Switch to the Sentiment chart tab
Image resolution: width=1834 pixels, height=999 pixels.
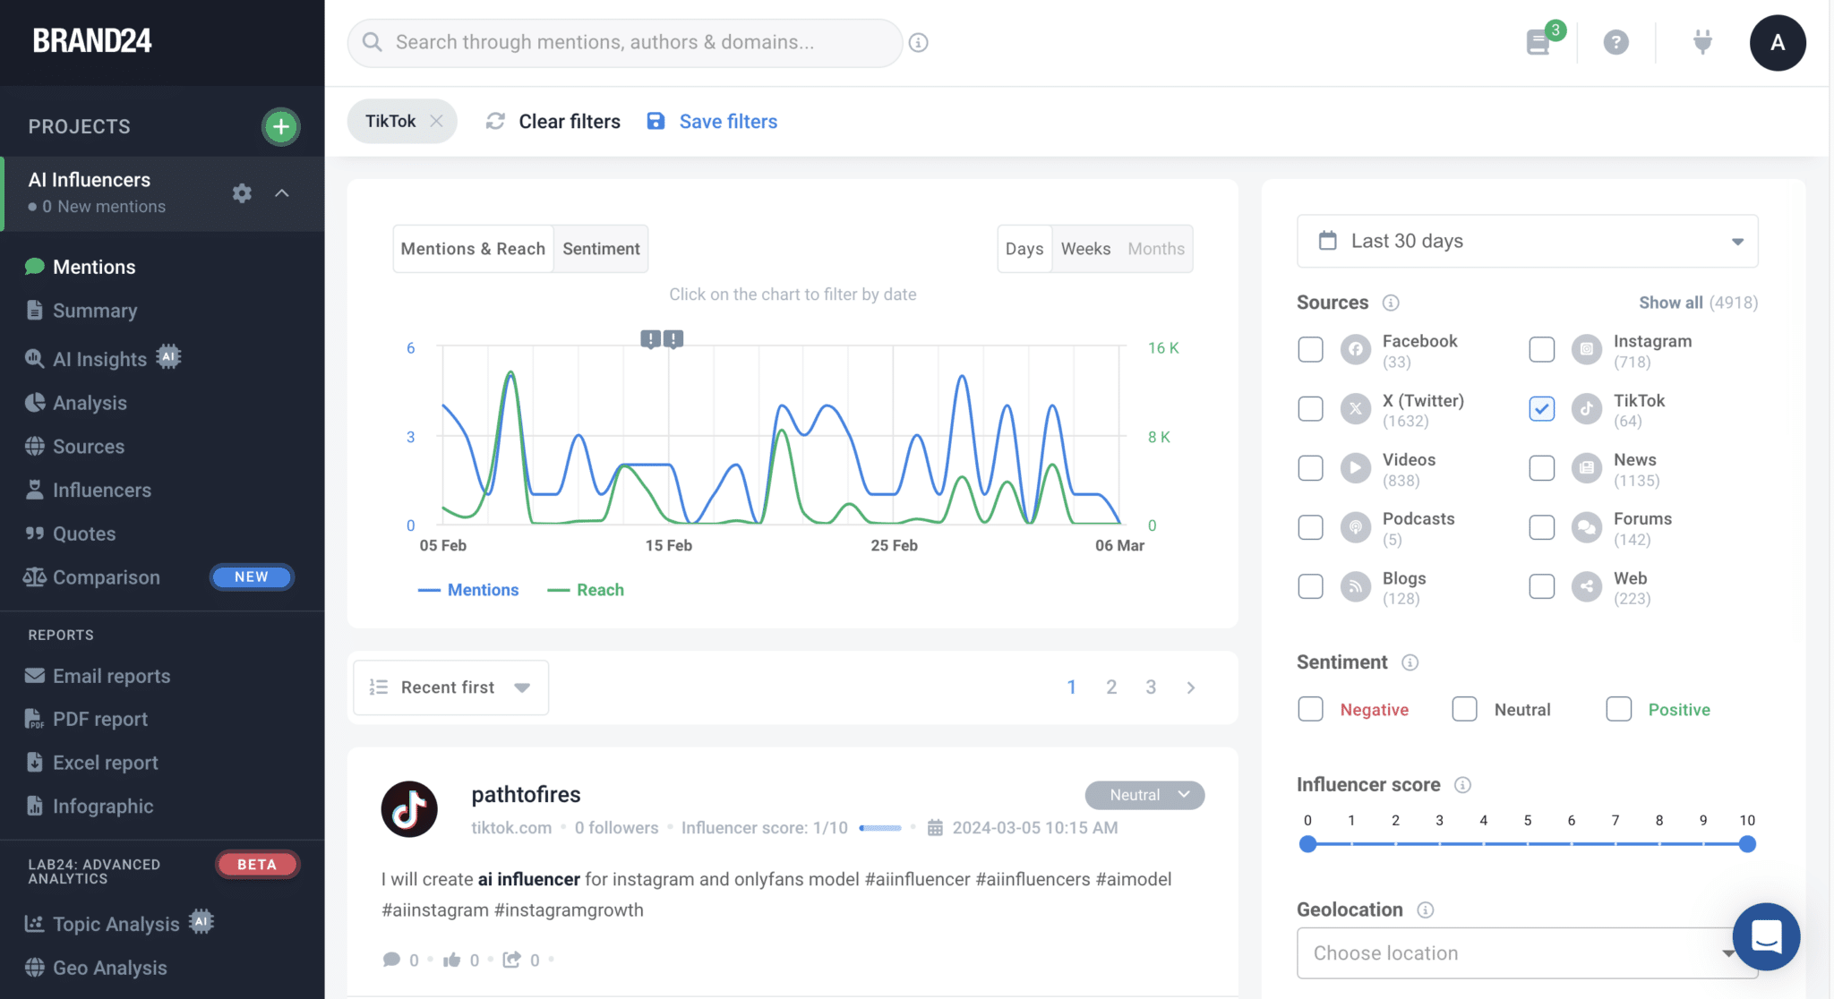point(601,249)
